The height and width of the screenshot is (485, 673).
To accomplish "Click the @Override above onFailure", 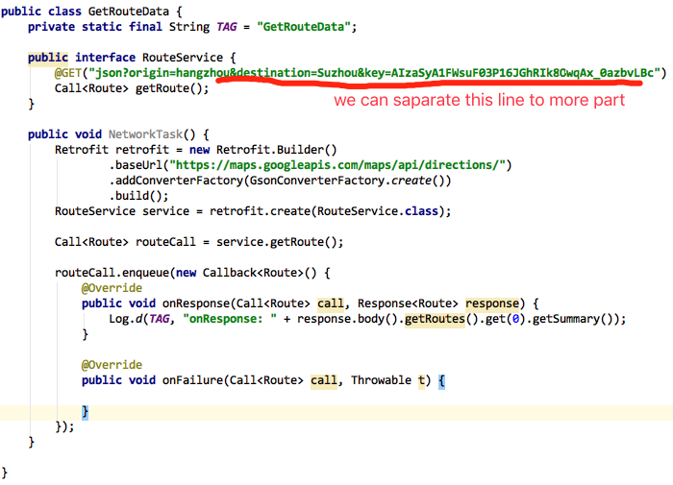I will (112, 365).
